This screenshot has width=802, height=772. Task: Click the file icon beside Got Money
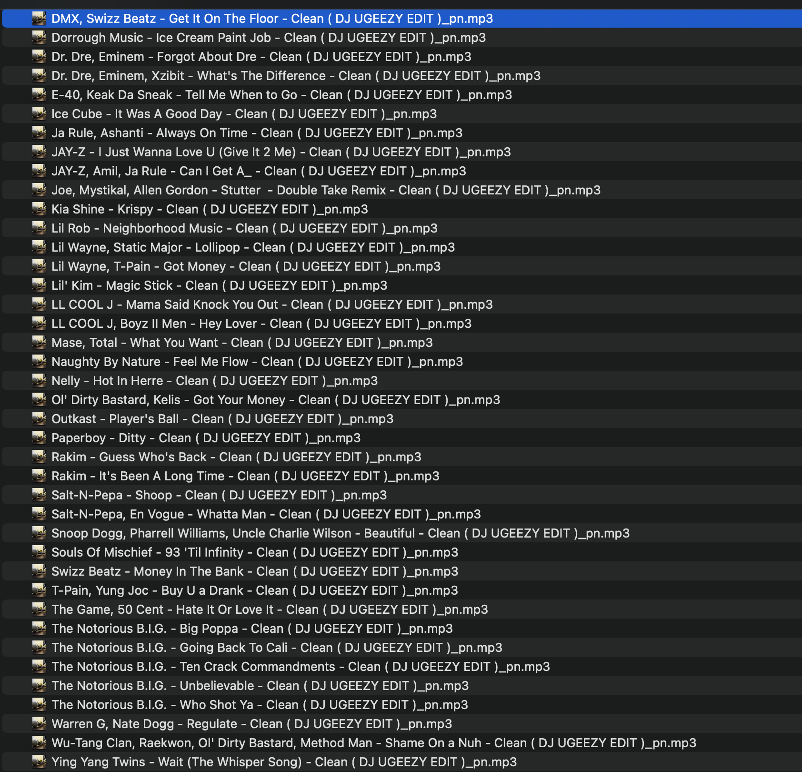(x=39, y=266)
